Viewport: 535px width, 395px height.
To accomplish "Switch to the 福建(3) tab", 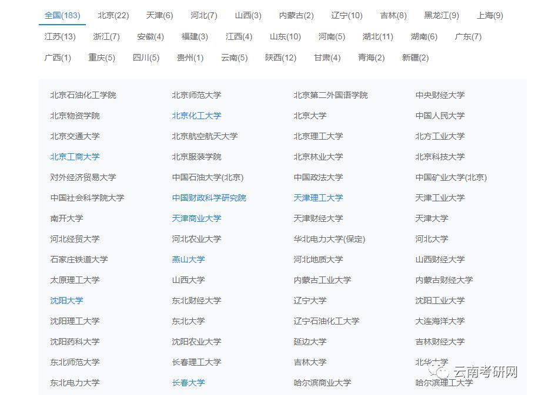I will pyautogui.click(x=195, y=37).
